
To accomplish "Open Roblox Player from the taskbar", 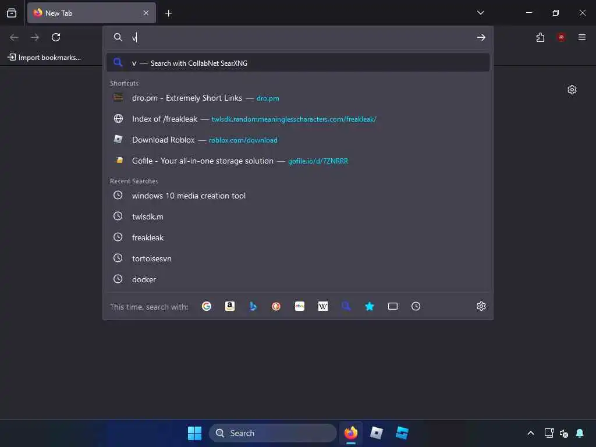I will tap(377, 433).
